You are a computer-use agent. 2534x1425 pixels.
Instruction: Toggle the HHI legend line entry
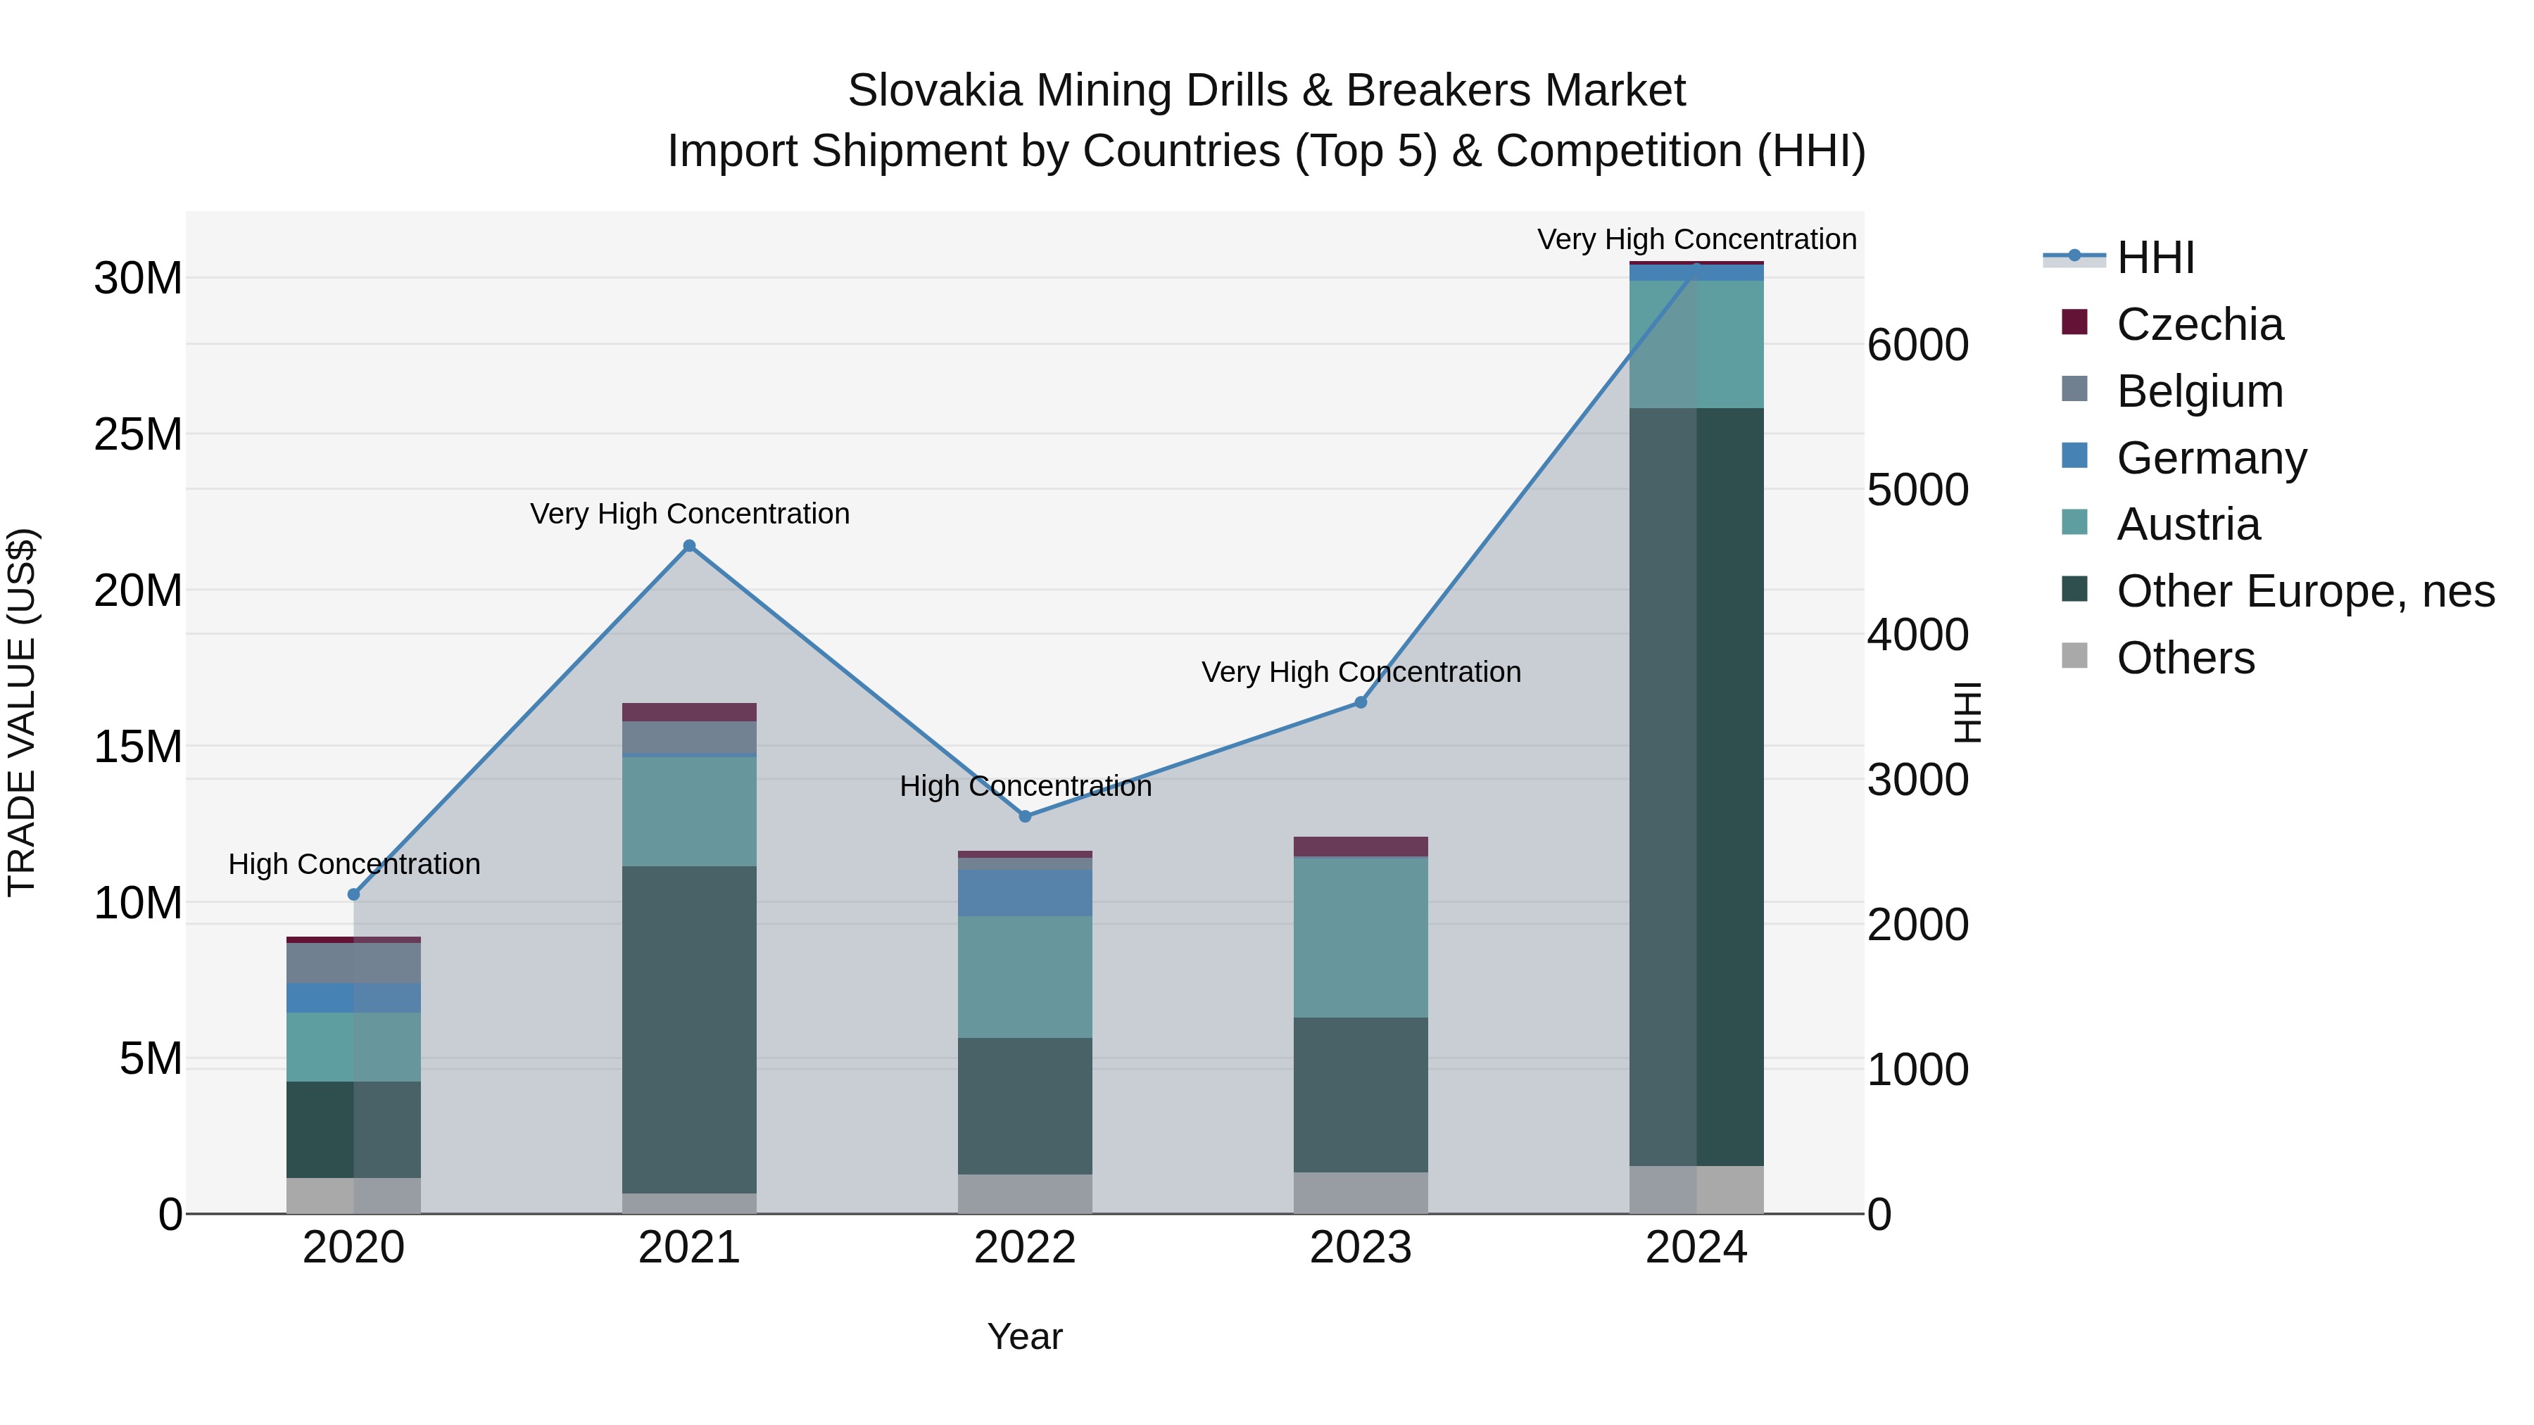(x=2074, y=257)
